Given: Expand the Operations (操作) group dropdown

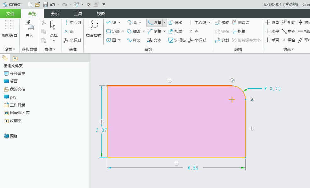Looking at the screenshot, I should click(x=50, y=49).
